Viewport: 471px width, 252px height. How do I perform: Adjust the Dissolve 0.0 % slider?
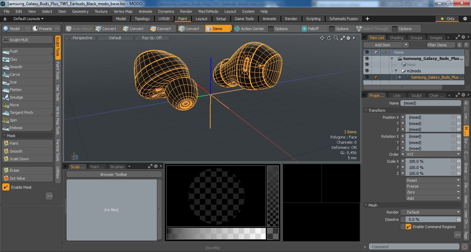point(430,219)
